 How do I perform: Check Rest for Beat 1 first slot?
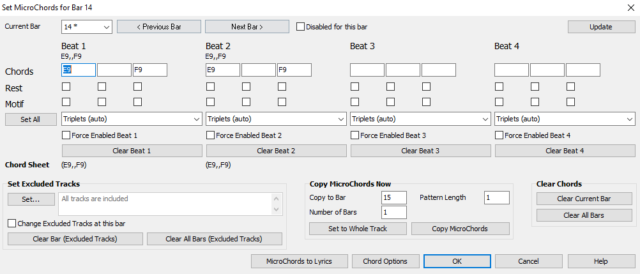coord(66,87)
